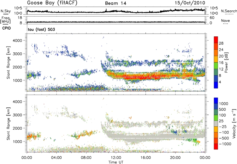Click "3000" tick on Velocity panel

pyautogui.click(x=17, y=115)
